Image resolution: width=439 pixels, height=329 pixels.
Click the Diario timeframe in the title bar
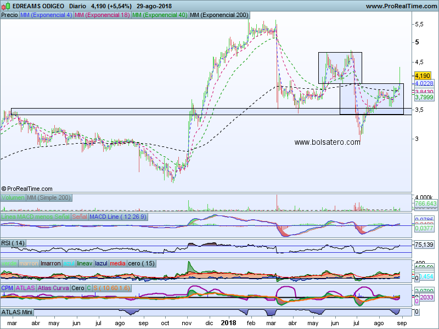77,6
